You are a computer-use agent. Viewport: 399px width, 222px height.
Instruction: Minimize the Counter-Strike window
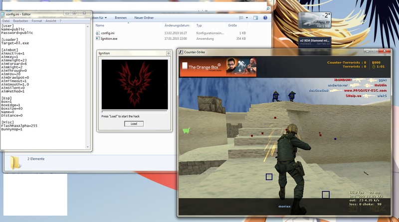(367, 51)
